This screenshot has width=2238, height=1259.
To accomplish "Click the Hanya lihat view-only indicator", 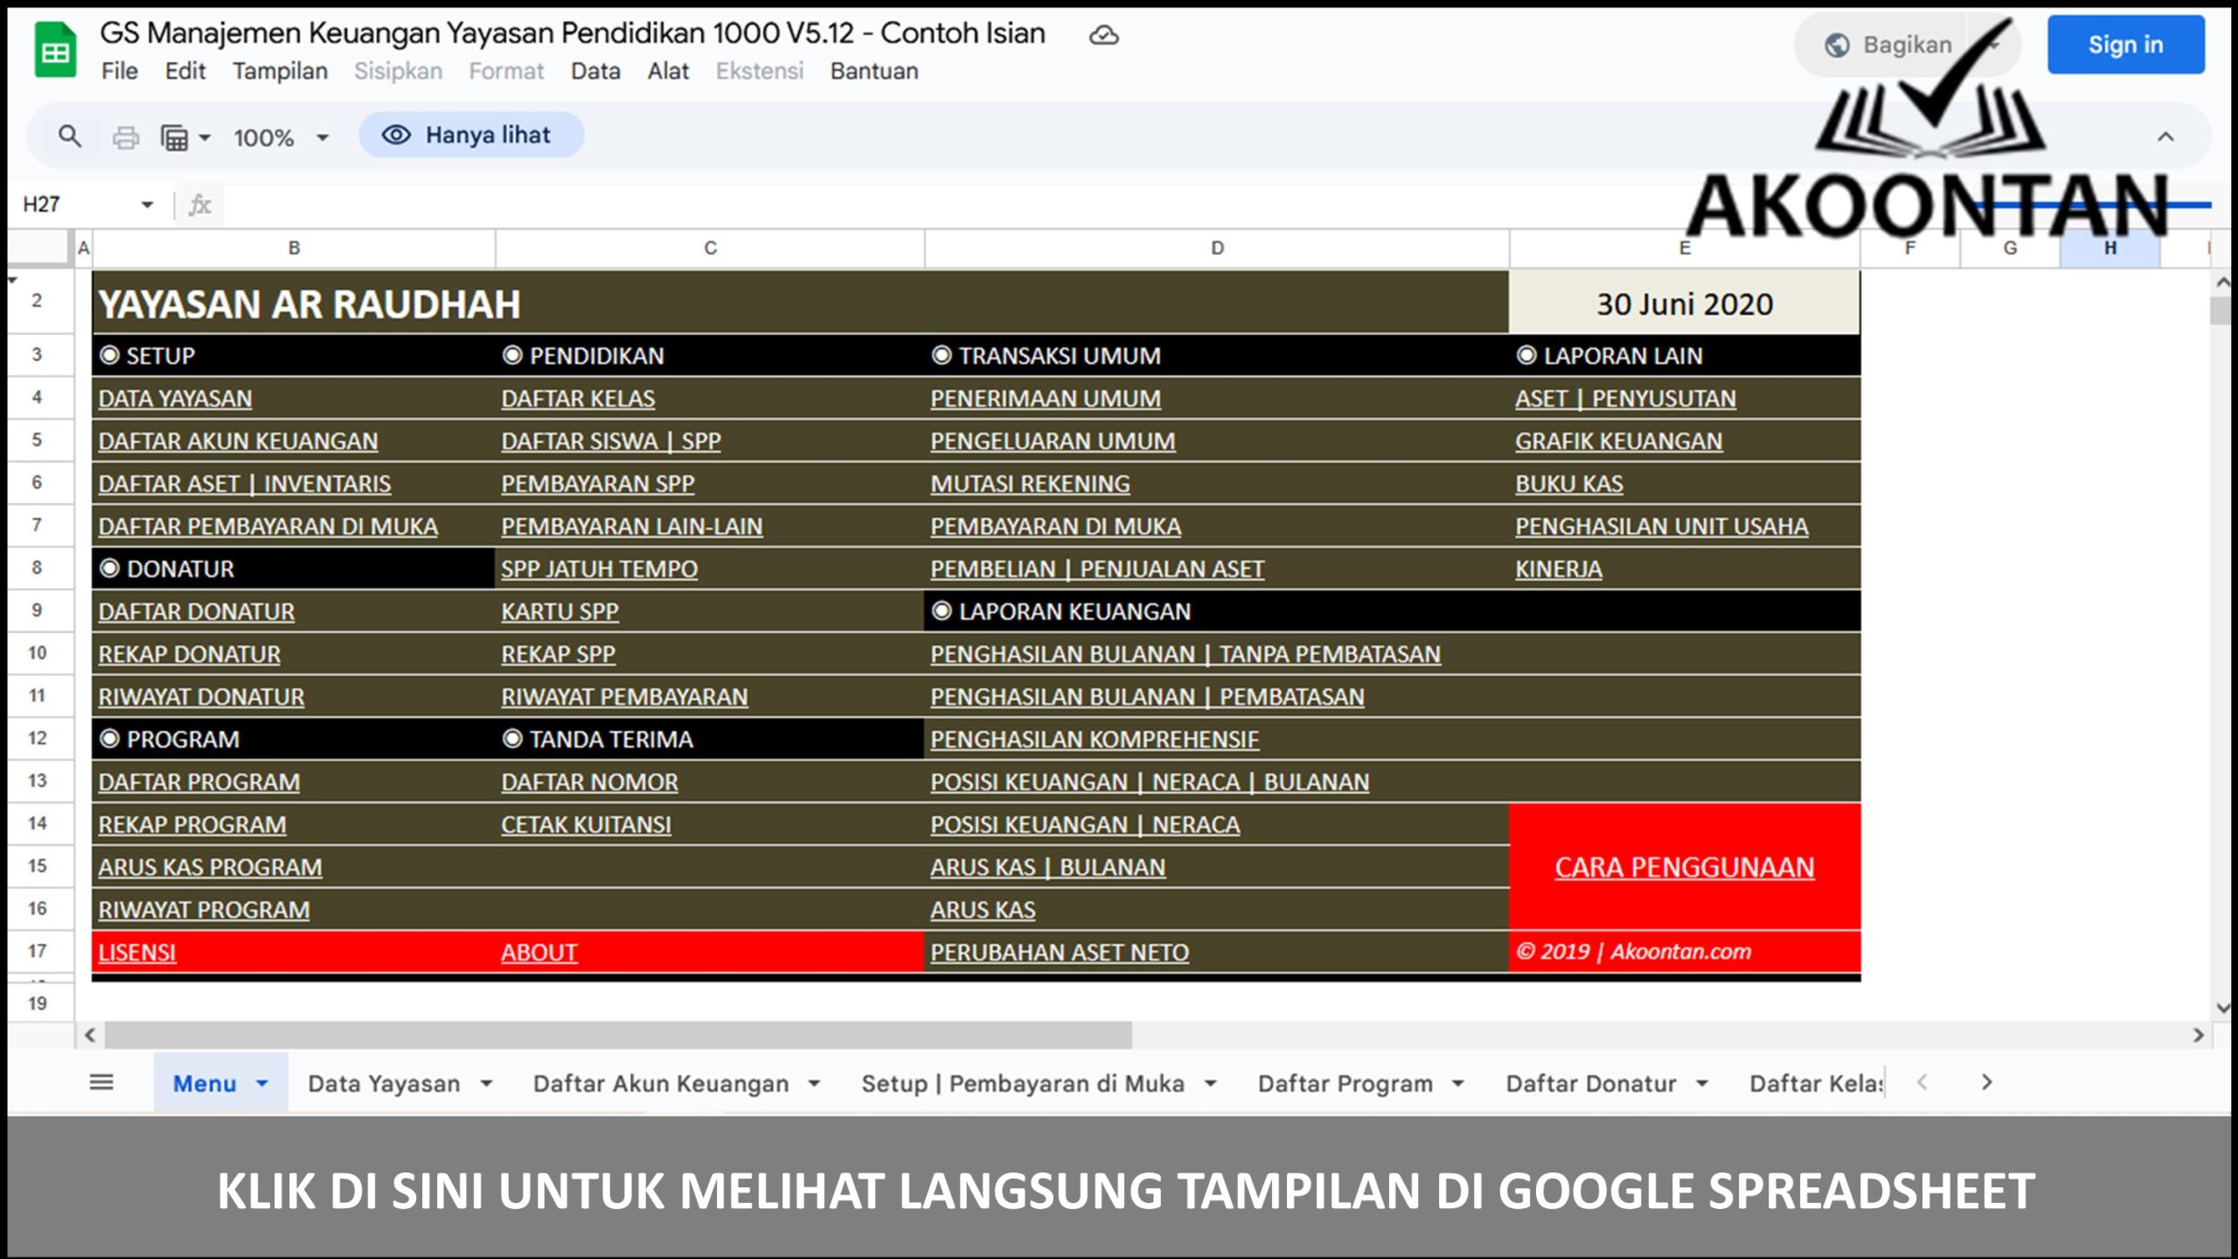I will point(472,134).
